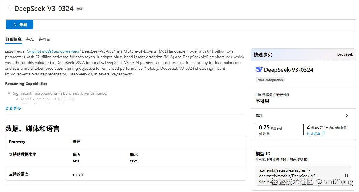Go back using the left arrow icon
Viewport: 359px width, 192px height.
click(9, 8)
